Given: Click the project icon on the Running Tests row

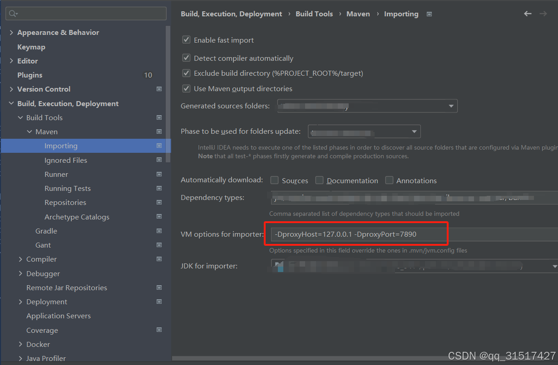Looking at the screenshot, I should pyautogui.click(x=159, y=188).
